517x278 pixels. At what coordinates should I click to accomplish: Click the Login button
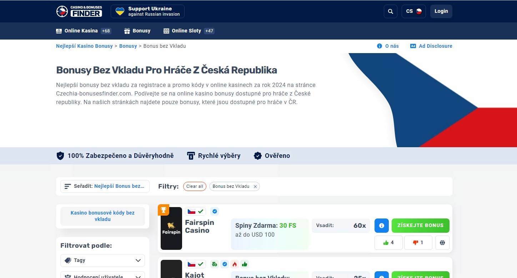(441, 11)
